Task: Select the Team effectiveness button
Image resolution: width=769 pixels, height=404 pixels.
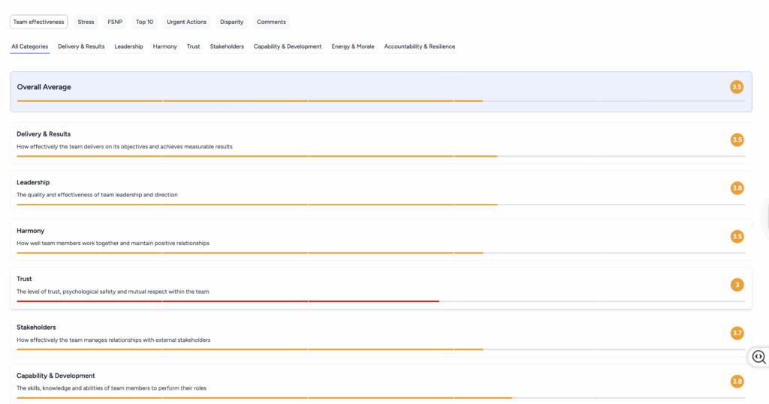Action: click(38, 22)
